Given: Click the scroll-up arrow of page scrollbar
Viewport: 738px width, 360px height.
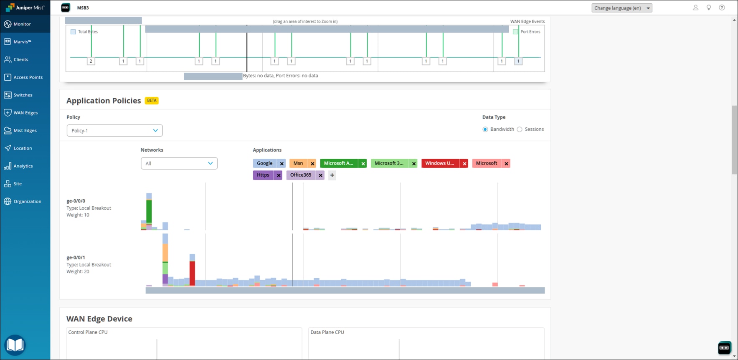Looking at the screenshot, I should coord(734,20).
